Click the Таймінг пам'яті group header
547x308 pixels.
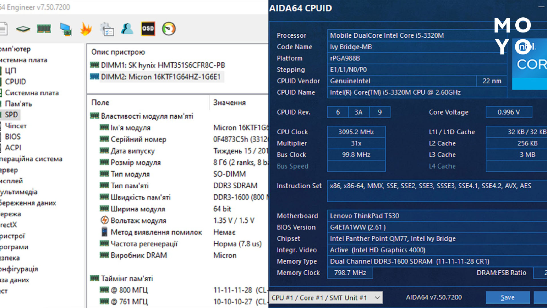click(x=127, y=278)
